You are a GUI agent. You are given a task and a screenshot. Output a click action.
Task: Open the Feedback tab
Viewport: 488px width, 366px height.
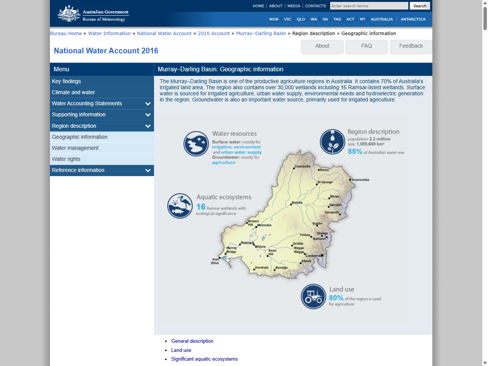[411, 46]
